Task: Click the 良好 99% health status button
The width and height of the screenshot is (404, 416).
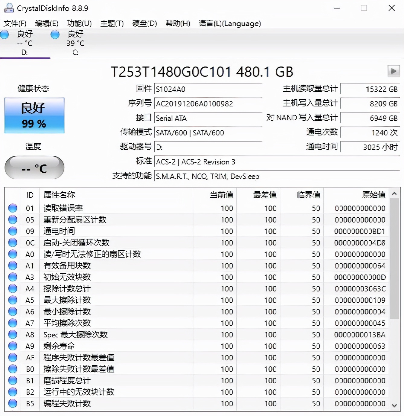Action: point(34,115)
